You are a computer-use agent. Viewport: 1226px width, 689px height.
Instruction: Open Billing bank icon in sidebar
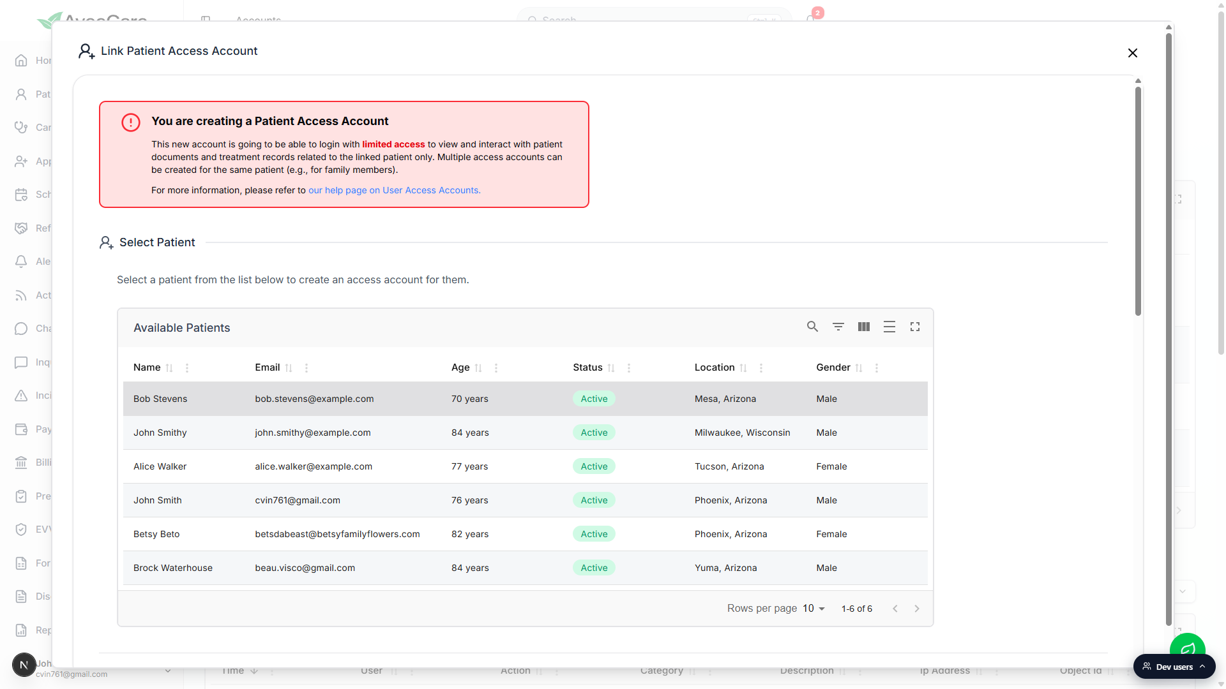[x=21, y=463]
